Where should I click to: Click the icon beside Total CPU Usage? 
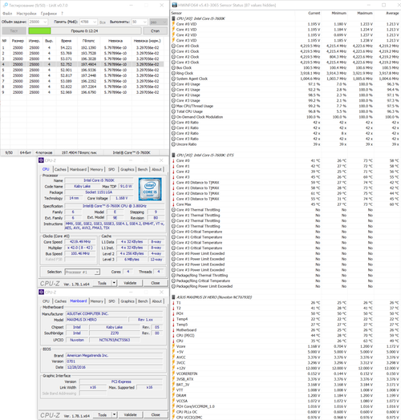tap(173, 111)
